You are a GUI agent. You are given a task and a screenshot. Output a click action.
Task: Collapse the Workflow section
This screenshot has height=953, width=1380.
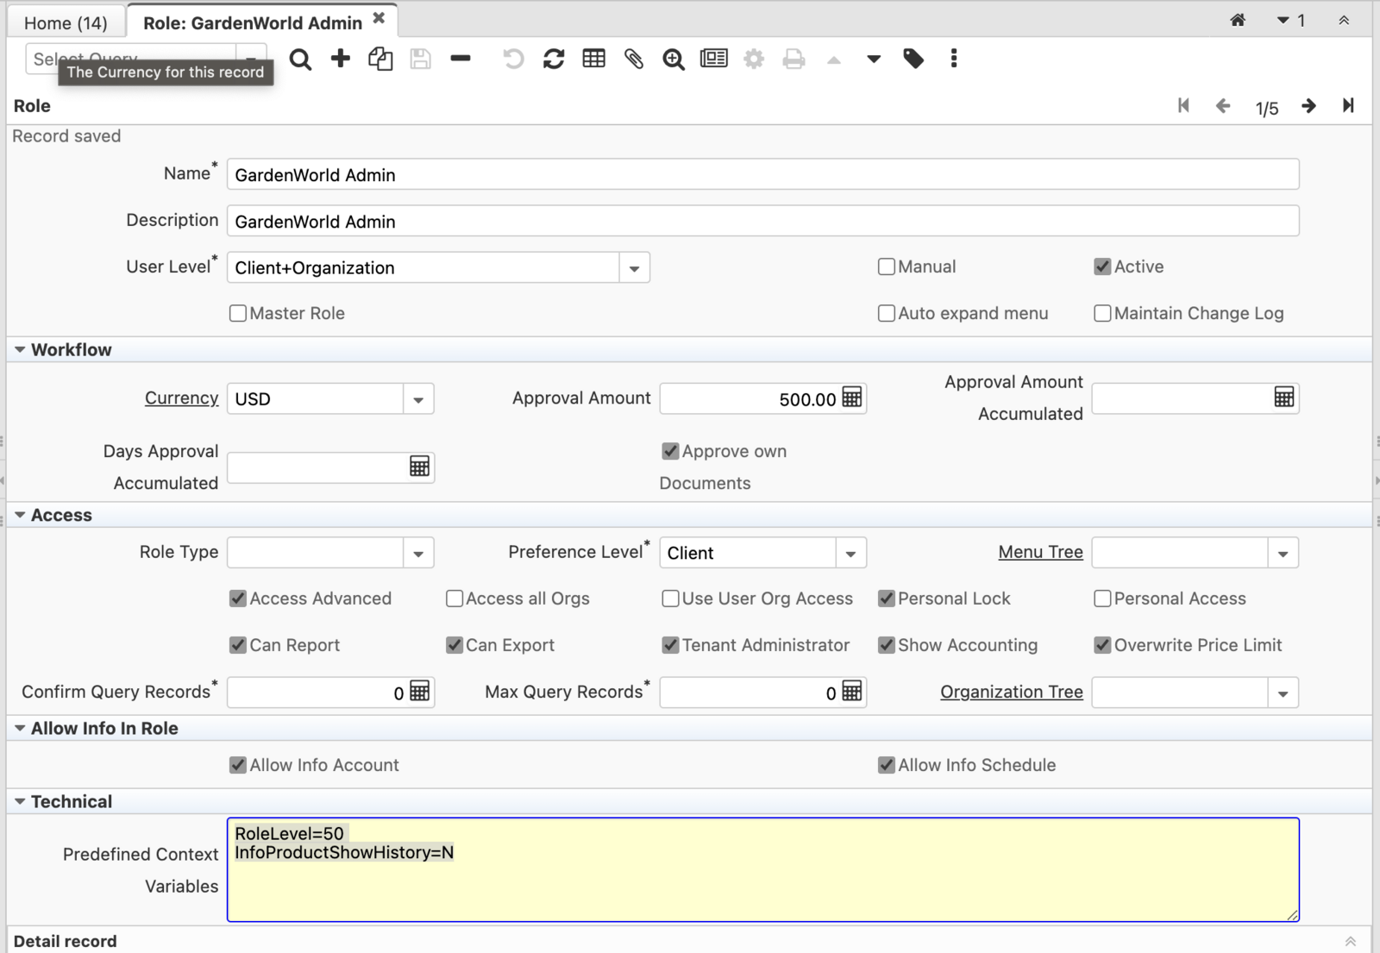20,350
